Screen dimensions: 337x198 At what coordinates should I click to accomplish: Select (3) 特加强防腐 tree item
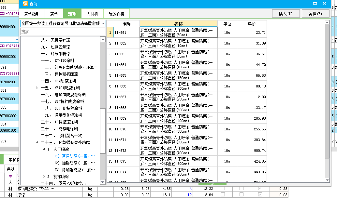(x=75, y=170)
